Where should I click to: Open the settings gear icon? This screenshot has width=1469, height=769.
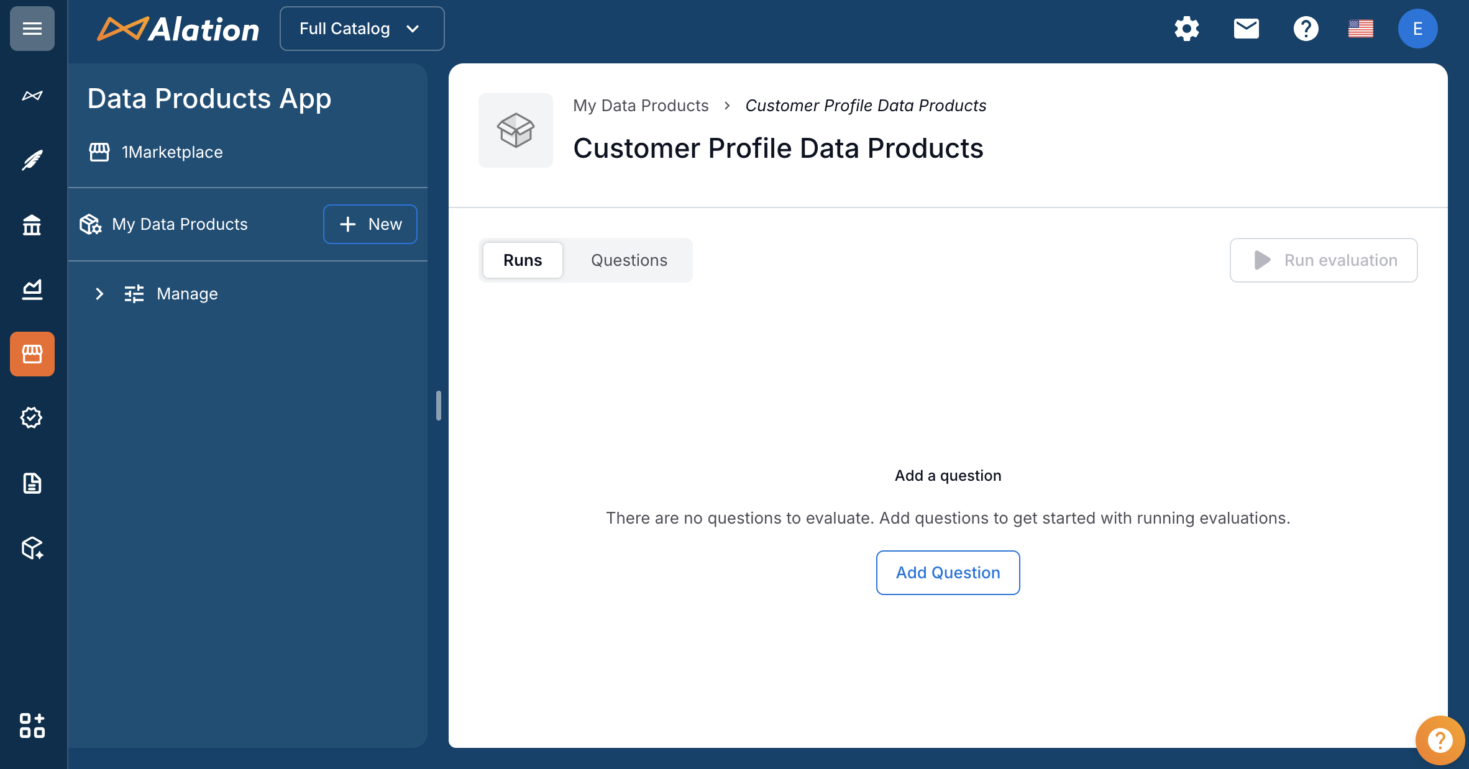1186,29
